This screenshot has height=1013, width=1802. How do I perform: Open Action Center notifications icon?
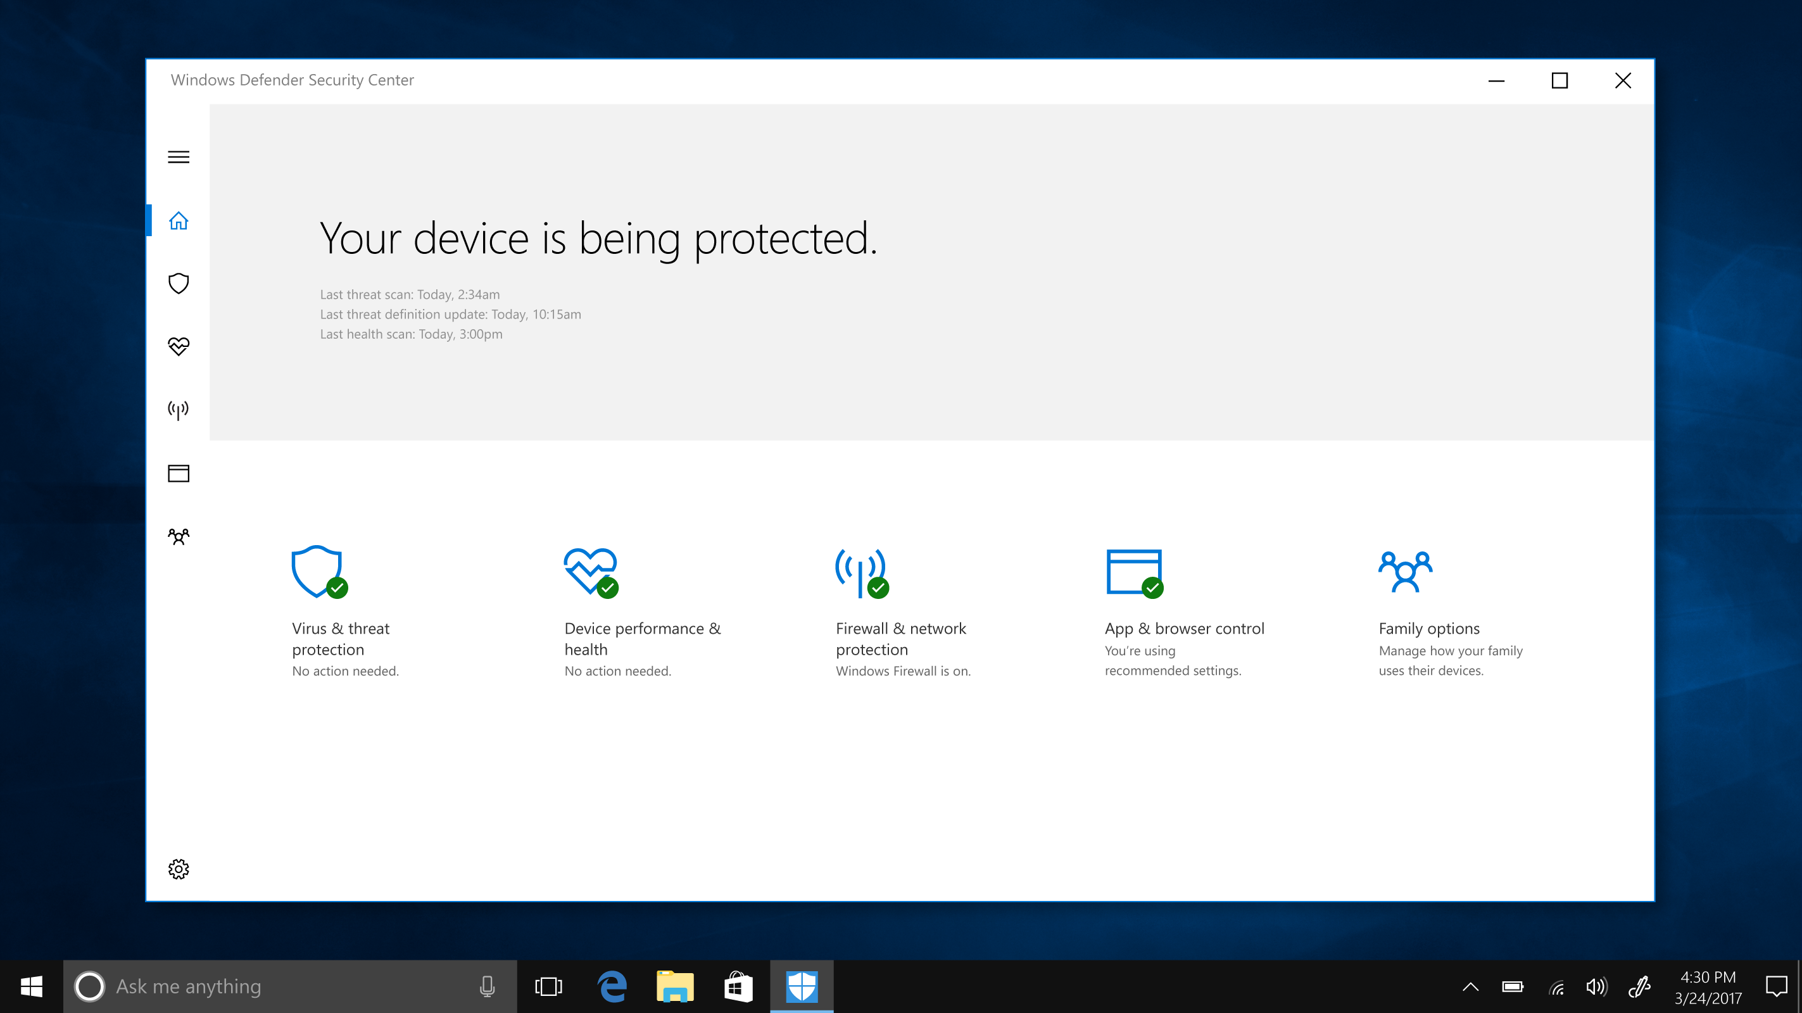[x=1776, y=987]
